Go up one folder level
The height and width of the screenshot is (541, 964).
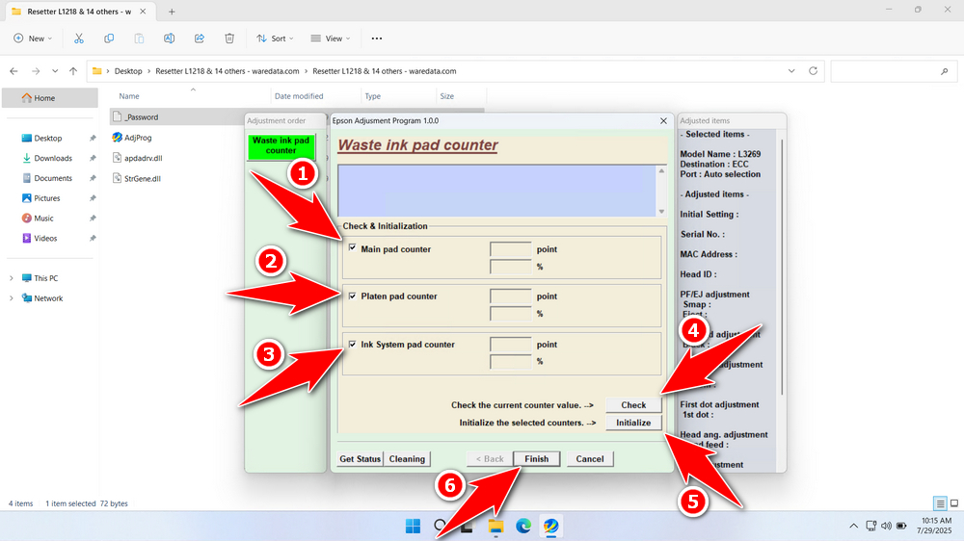tap(73, 71)
